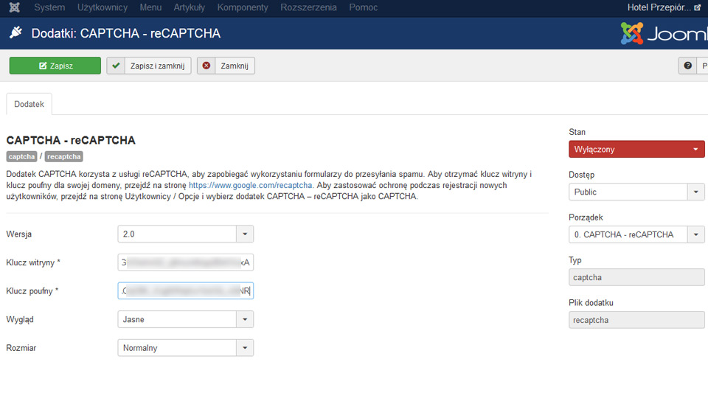Viewport: 708px width, 401px height.
Task: Open the Użytkownicy menu
Action: coord(103,7)
